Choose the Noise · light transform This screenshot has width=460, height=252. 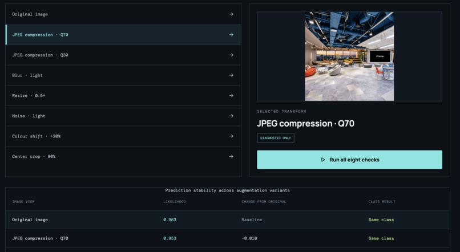click(123, 116)
